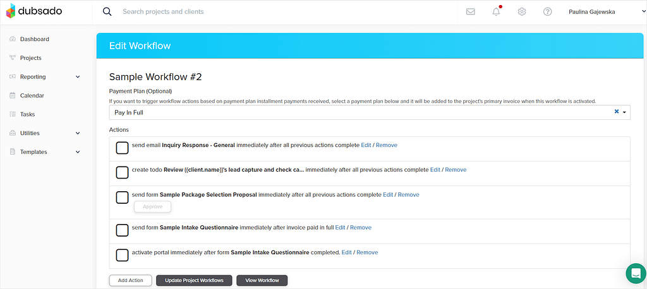Click the Paulina Gajewska user name

coord(591,12)
